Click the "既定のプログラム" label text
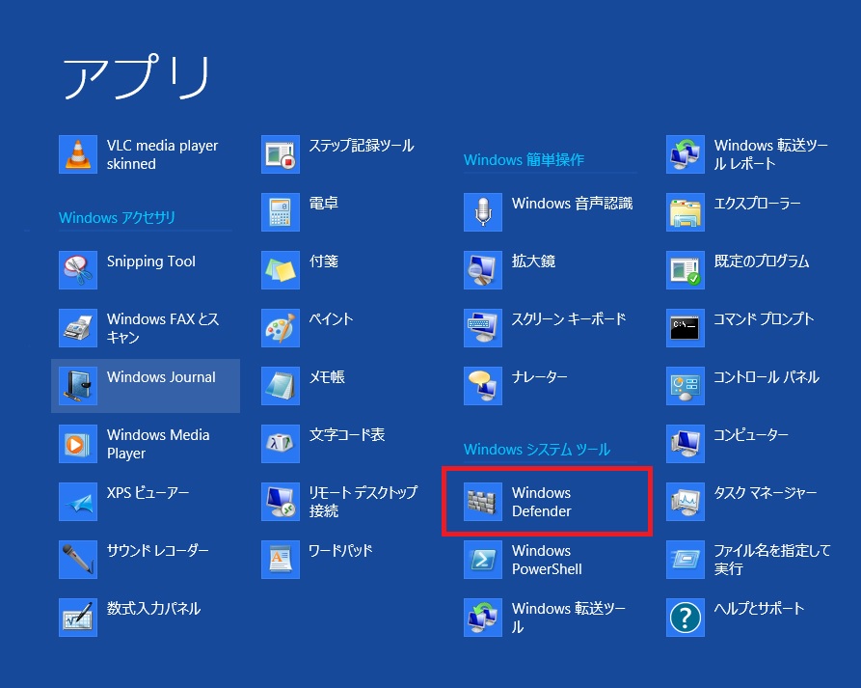The height and width of the screenshot is (688, 861). [x=762, y=261]
